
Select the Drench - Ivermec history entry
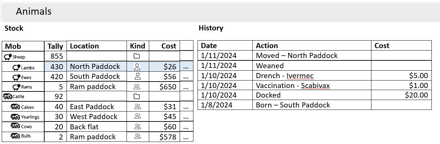(x=285, y=76)
